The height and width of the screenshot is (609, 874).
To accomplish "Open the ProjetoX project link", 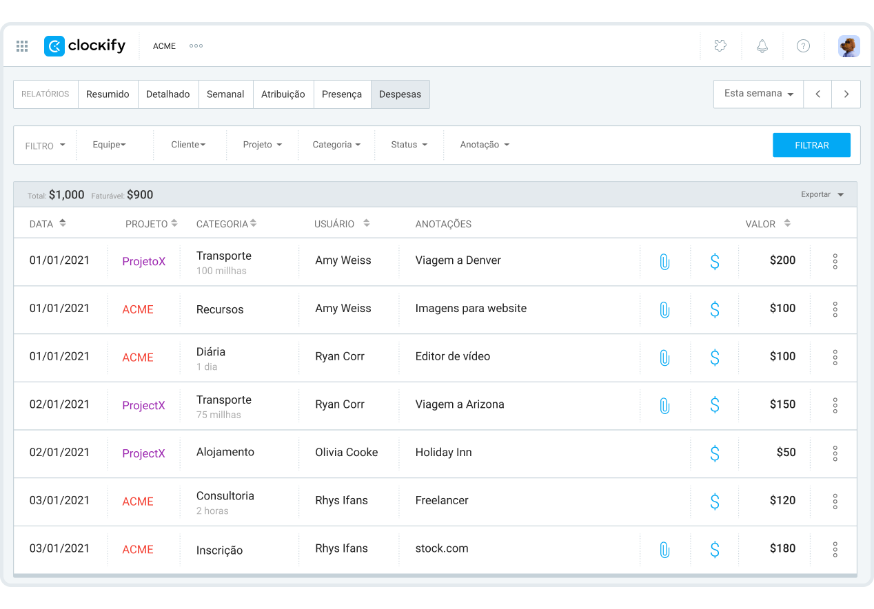I will (143, 262).
